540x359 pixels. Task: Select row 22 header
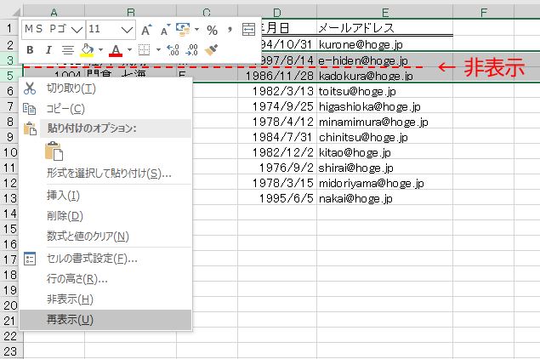coord(10,335)
